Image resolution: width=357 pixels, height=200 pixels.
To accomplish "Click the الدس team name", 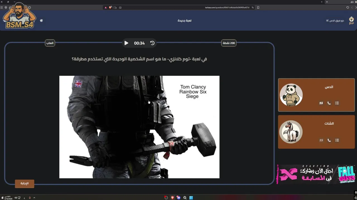I will point(329,87).
